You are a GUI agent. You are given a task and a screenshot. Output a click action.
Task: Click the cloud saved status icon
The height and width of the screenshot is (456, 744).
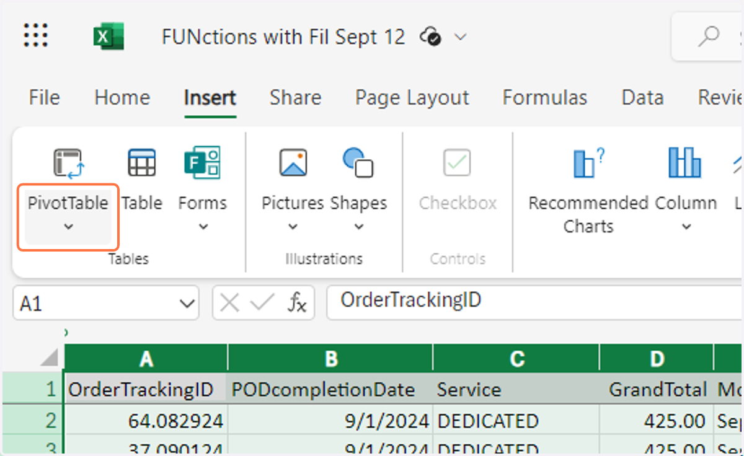pyautogui.click(x=430, y=37)
